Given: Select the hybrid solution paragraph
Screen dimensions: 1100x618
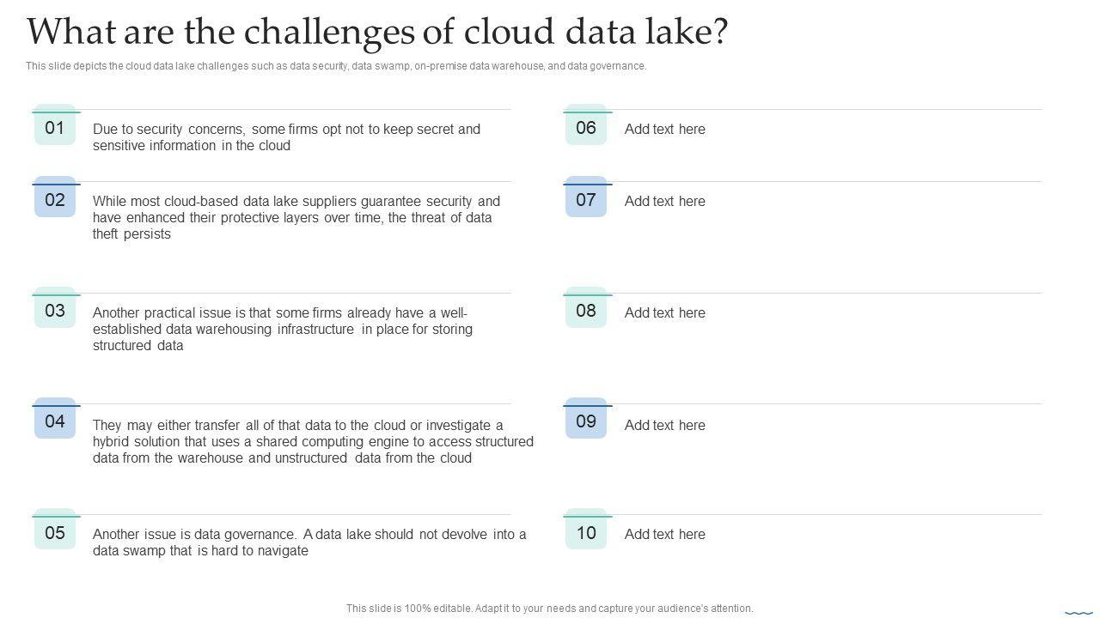Looking at the screenshot, I should (313, 441).
